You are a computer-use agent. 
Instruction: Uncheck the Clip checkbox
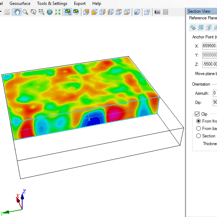click(197, 114)
